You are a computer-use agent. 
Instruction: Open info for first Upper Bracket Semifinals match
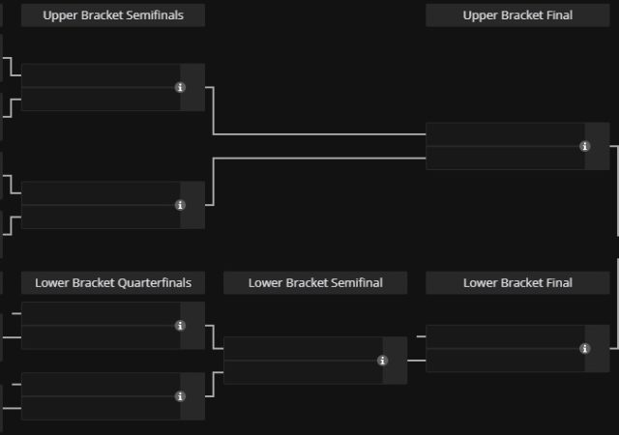click(180, 87)
